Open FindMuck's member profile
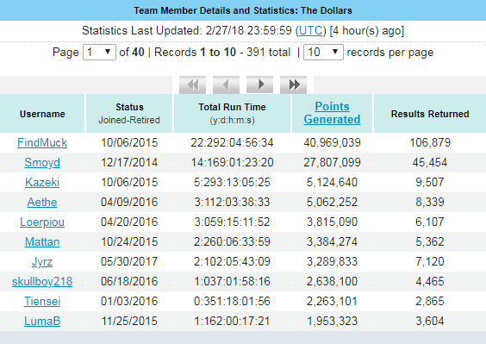The image size is (486, 344). point(42,143)
